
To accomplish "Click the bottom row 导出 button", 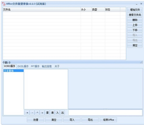I will tap(90, 120).
